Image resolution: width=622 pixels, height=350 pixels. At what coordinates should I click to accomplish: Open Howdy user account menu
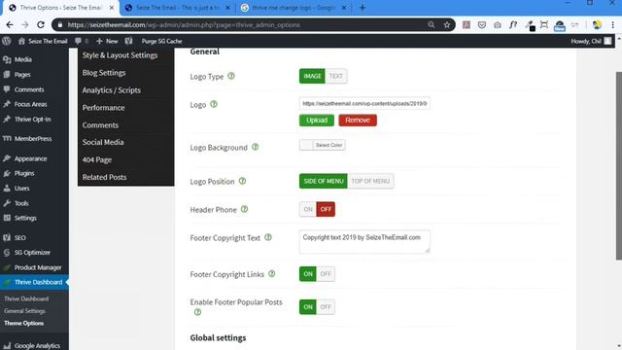tap(591, 41)
